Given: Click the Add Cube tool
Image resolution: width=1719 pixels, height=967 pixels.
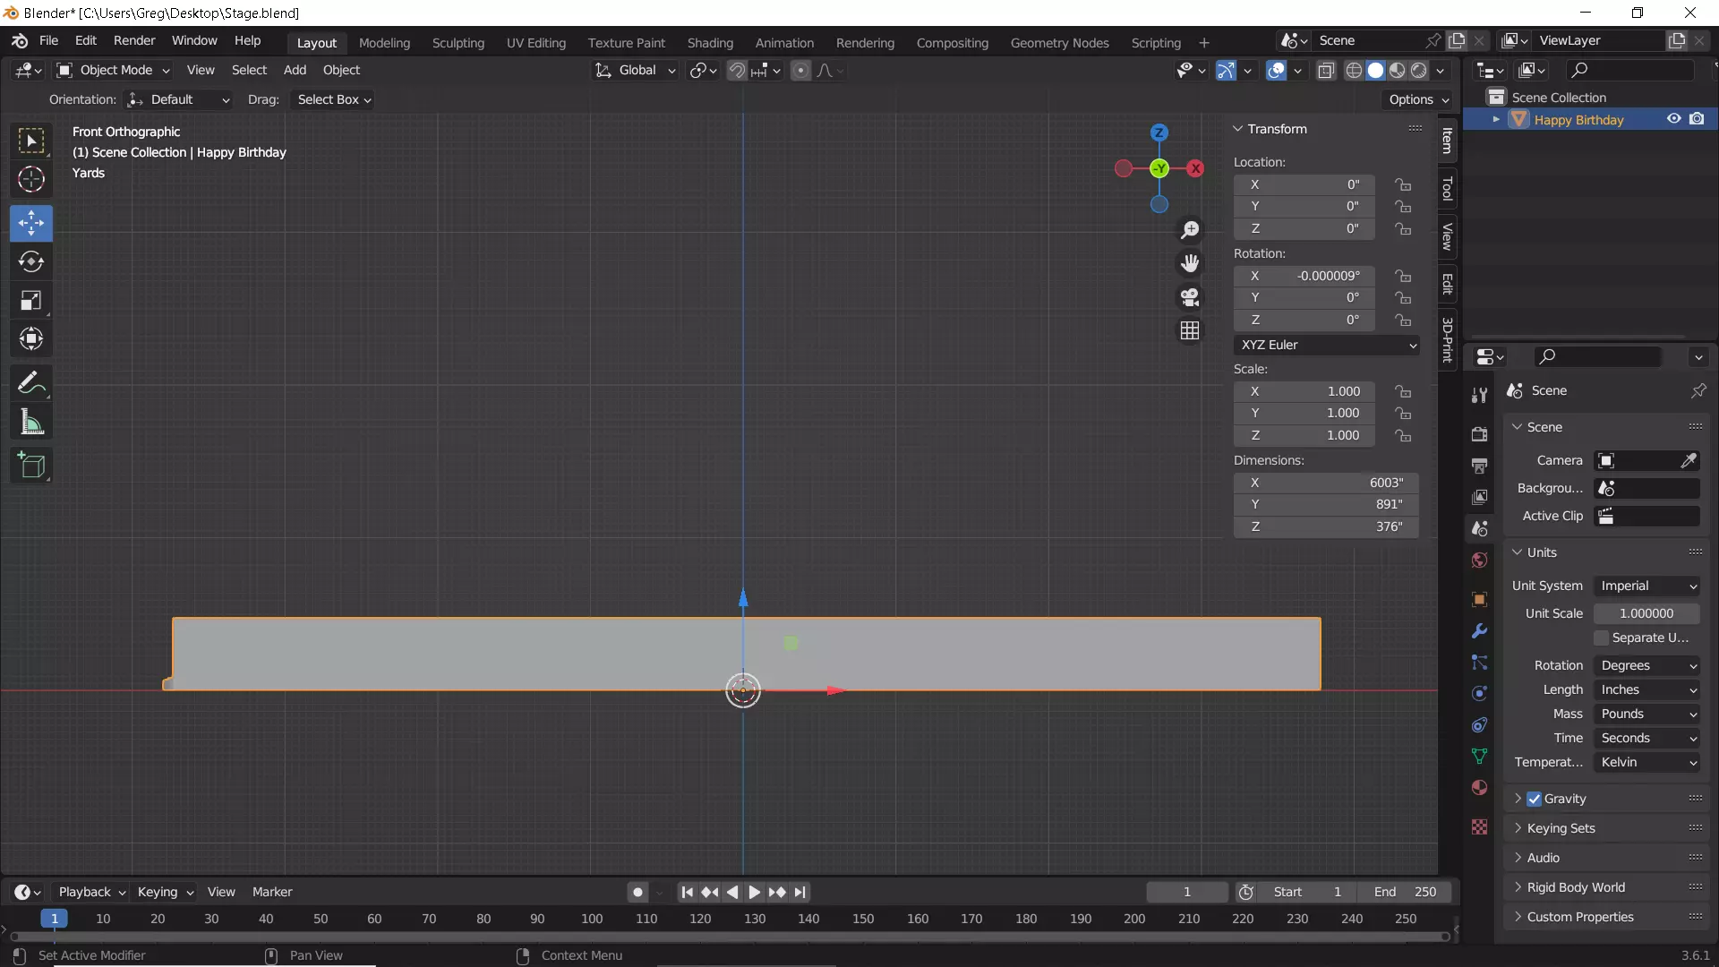Looking at the screenshot, I should click(31, 465).
